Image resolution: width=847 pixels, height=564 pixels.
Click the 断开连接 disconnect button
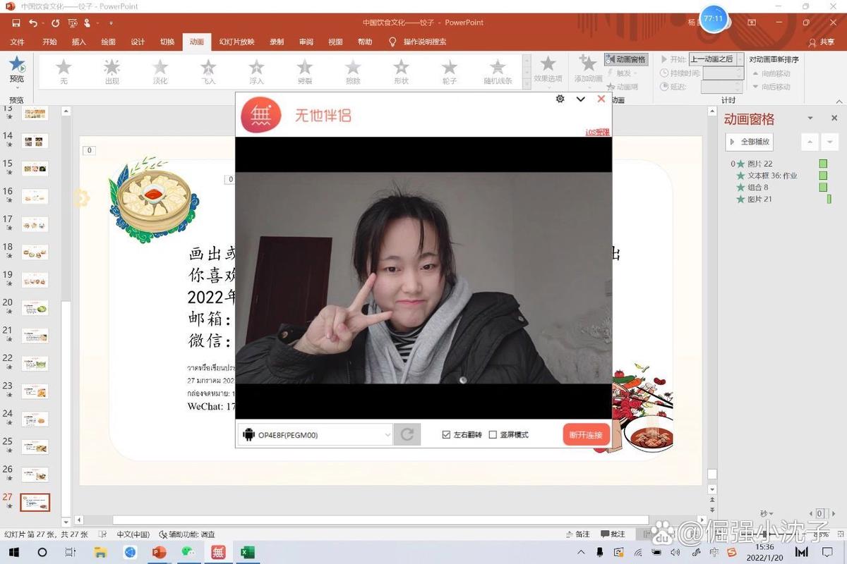click(586, 434)
